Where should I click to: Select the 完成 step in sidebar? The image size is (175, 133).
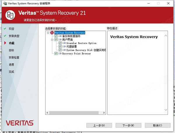[x=11, y=72]
